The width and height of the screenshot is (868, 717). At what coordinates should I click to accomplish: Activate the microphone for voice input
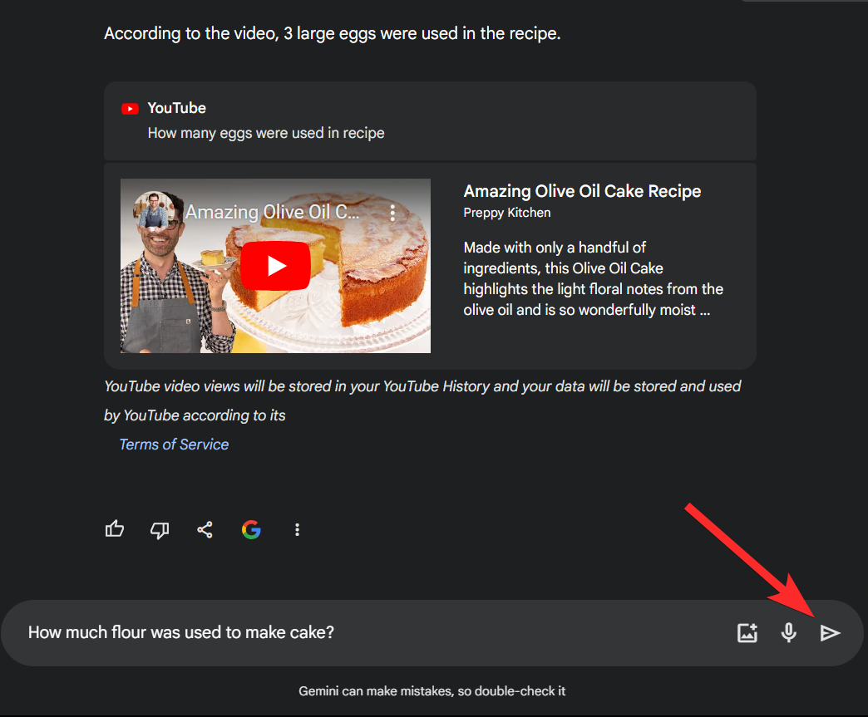click(x=788, y=633)
